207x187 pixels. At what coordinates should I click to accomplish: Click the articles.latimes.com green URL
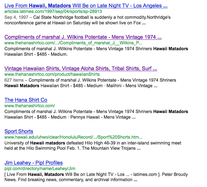point(53,11)
